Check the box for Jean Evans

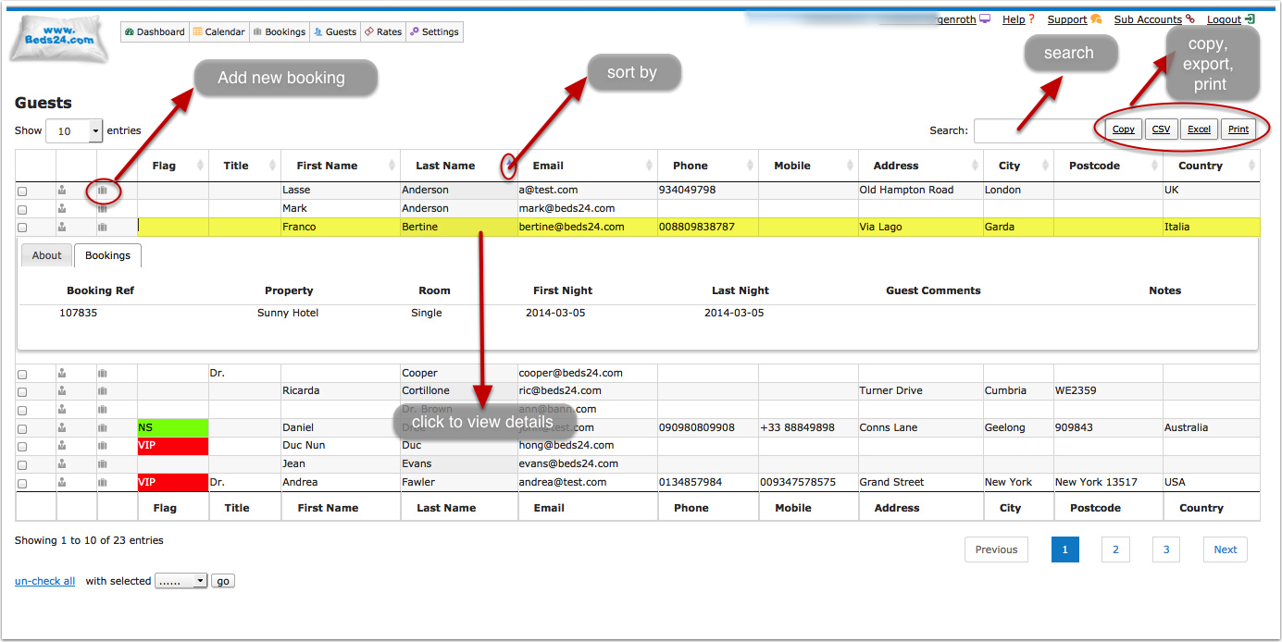tap(22, 465)
